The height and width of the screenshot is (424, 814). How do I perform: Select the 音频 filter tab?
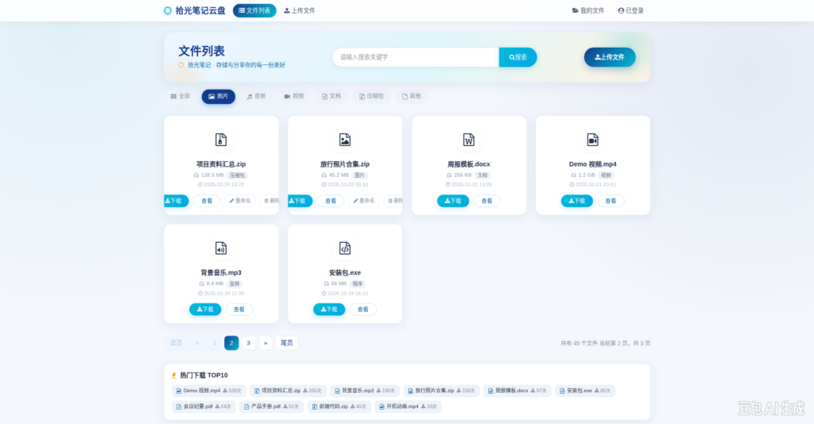coord(257,96)
